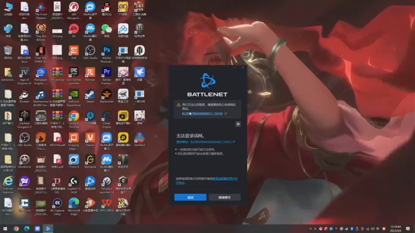Open the Battle.net end user license agreement link
This screenshot has width=415, height=233.
tap(206, 180)
